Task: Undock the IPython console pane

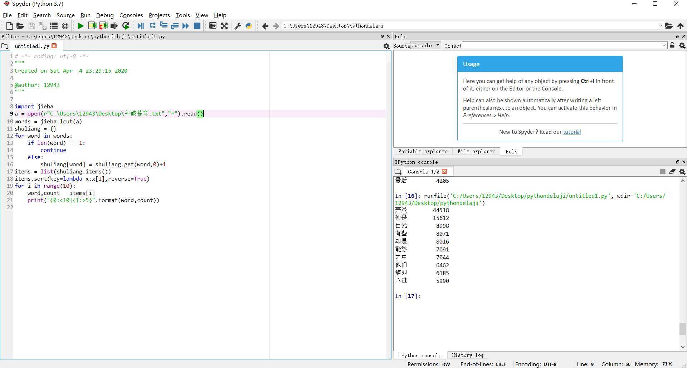Action: click(677, 162)
